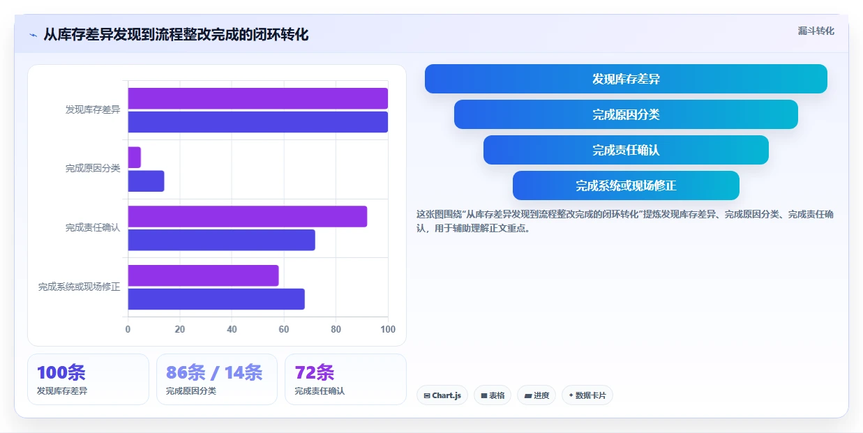The width and height of the screenshot is (863, 433).
Task: Click the 漏斗转化 label in header
Action: tap(816, 31)
